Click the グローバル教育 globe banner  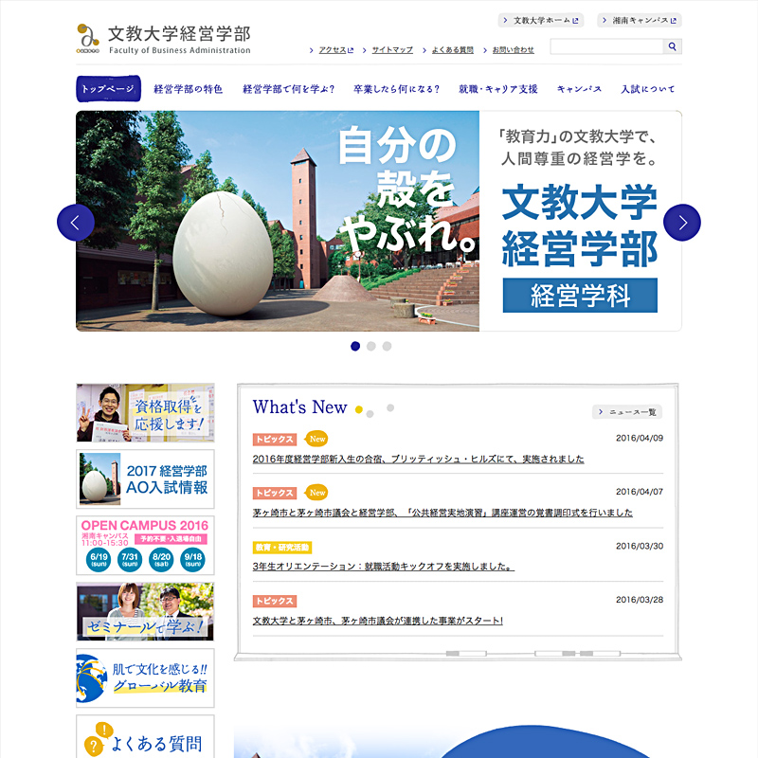(145, 677)
